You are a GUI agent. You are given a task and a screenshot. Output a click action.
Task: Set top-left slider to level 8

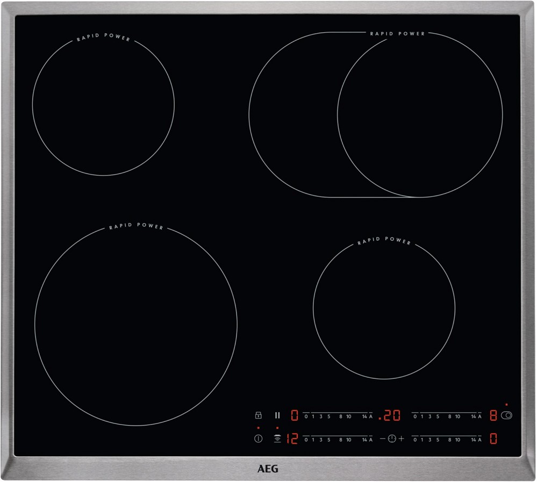coord(340,416)
